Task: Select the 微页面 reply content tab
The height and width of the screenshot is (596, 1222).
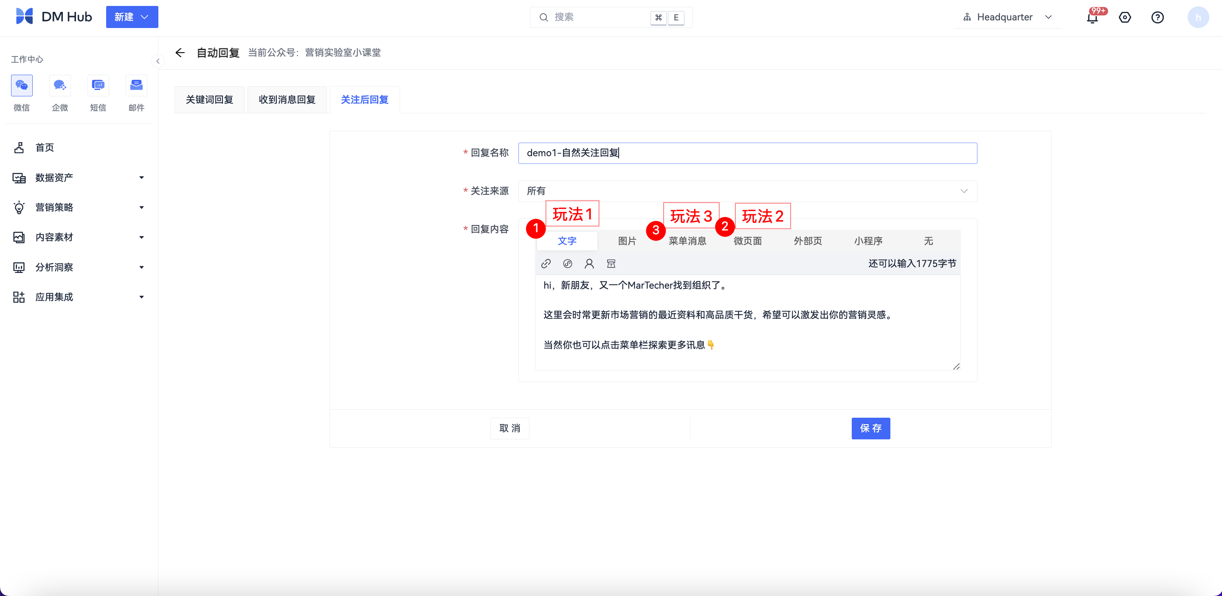Action: [x=748, y=241]
